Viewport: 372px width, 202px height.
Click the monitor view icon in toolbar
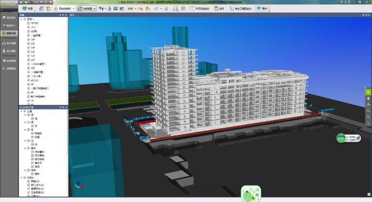tap(26, 9)
